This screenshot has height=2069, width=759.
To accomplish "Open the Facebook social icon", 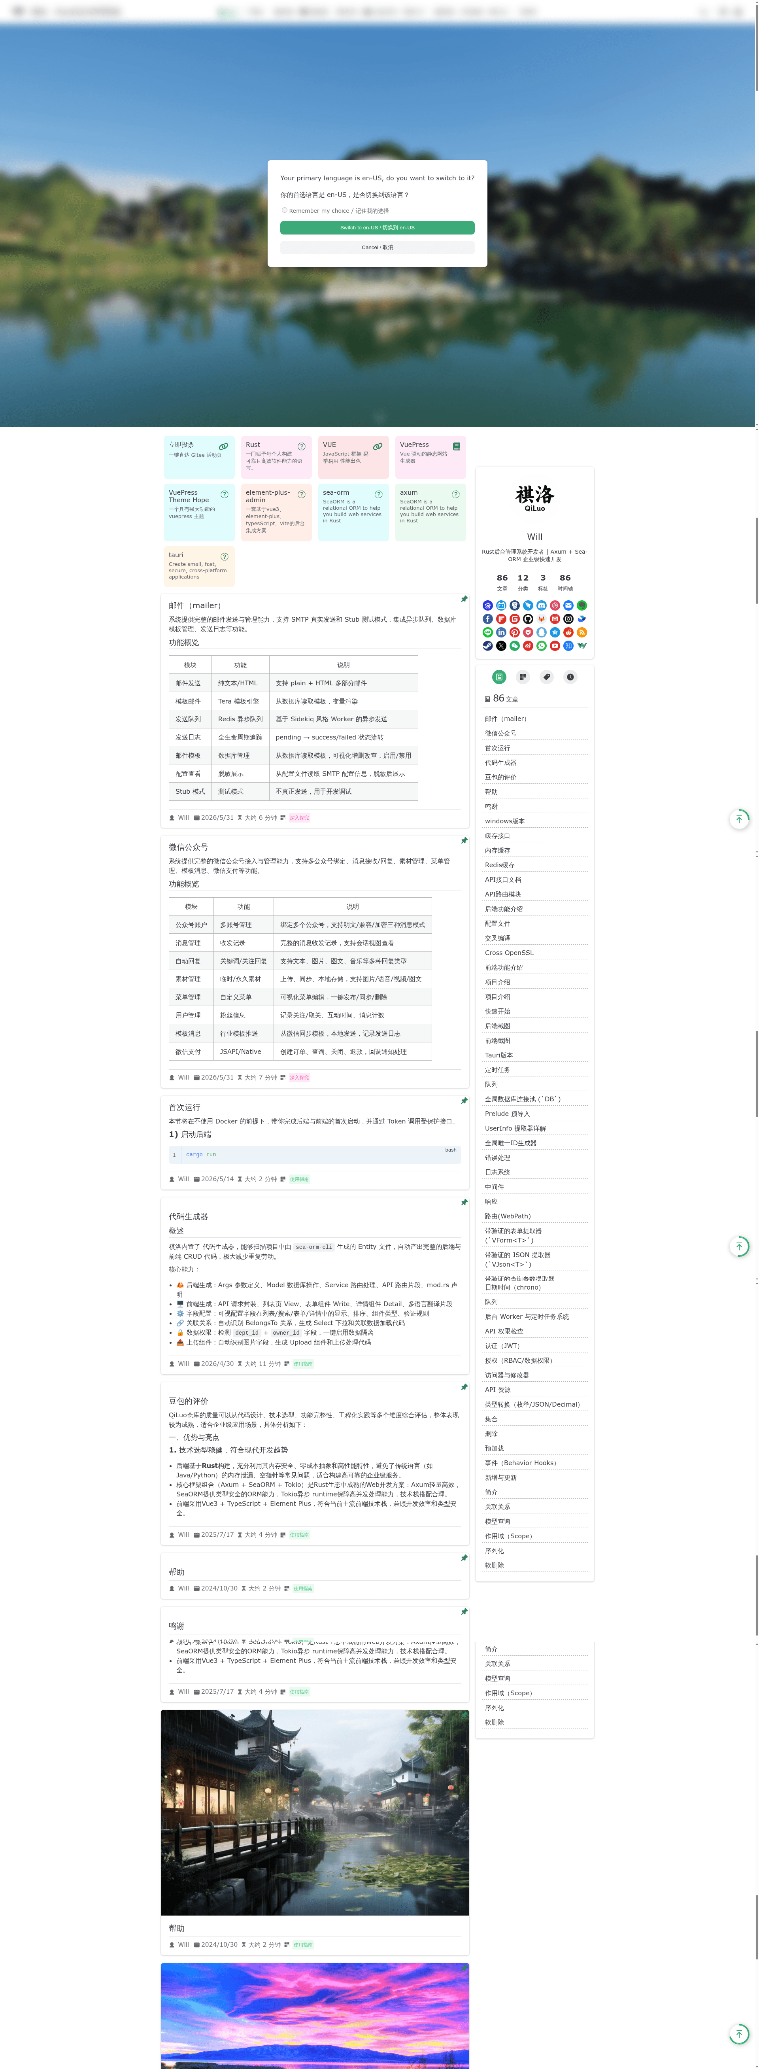I will pyautogui.click(x=487, y=619).
